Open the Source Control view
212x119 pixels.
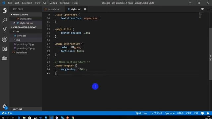pyautogui.click(x=4, y=30)
